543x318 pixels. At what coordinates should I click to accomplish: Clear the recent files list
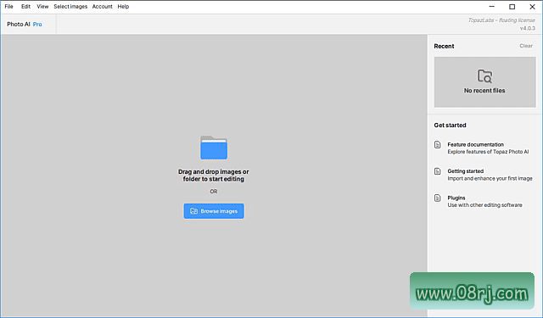[x=526, y=46]
